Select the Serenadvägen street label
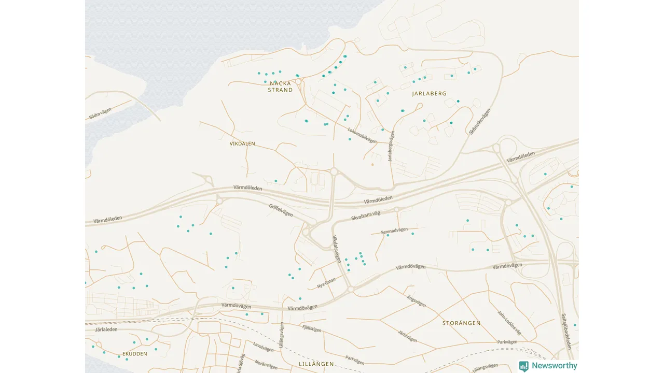The height and width of the screenshot is (373, 664). coord(394,231)
